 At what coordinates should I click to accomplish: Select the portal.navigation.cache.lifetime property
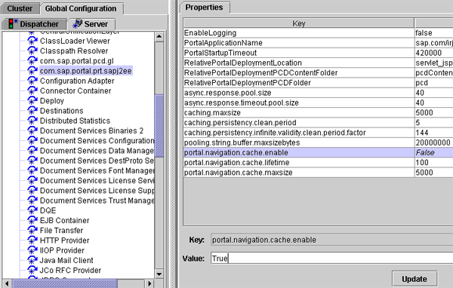[x=318, y=162]
